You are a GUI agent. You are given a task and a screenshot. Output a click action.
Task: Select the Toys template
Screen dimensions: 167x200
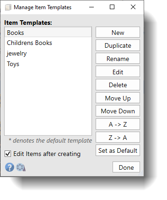click(48, 64)
